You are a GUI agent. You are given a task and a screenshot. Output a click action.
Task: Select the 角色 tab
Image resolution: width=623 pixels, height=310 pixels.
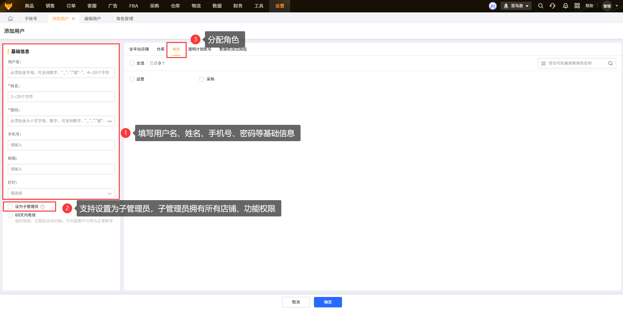[176, 49]
